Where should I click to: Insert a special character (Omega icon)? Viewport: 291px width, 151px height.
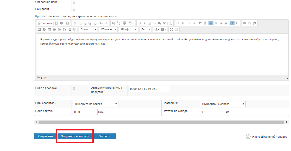[x=64, y=29]
